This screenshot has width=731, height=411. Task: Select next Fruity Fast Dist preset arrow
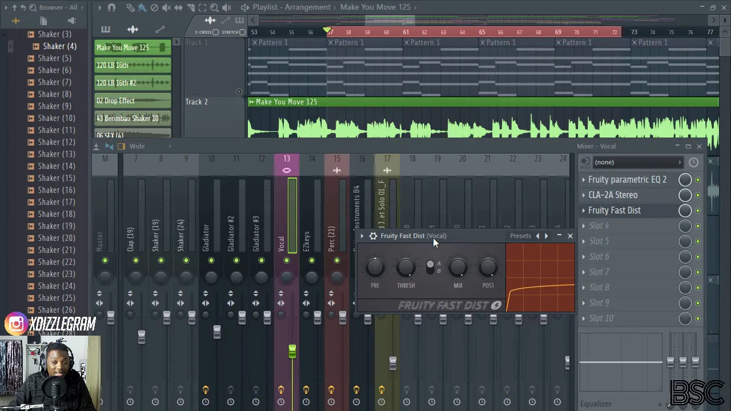(x=546, y=236)
